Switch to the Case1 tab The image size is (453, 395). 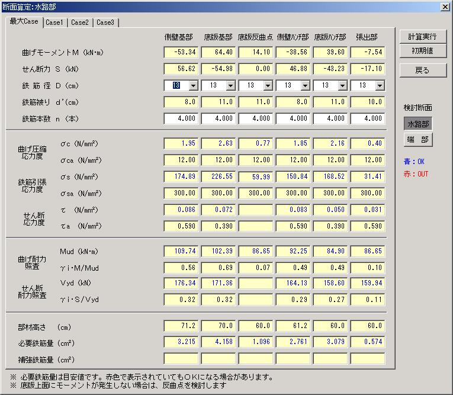point(54,23)
